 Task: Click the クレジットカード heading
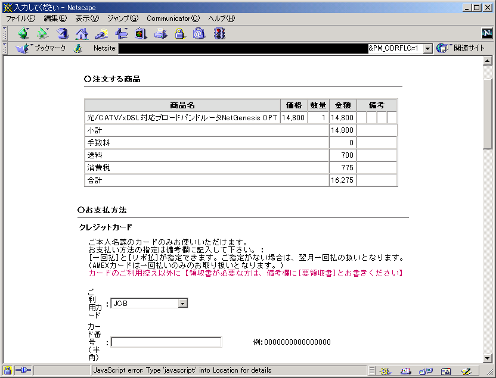(106, 227)
